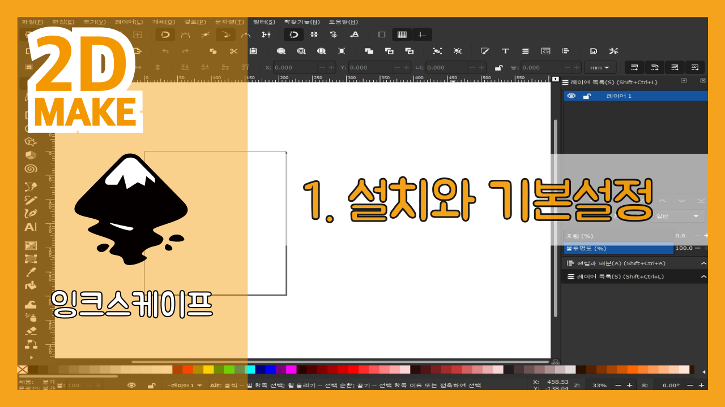Image resolution: width=725 pixels, height=407 pixels.
Task: Toggle visibility eye of 레이어 1
Action: [571, 96]
